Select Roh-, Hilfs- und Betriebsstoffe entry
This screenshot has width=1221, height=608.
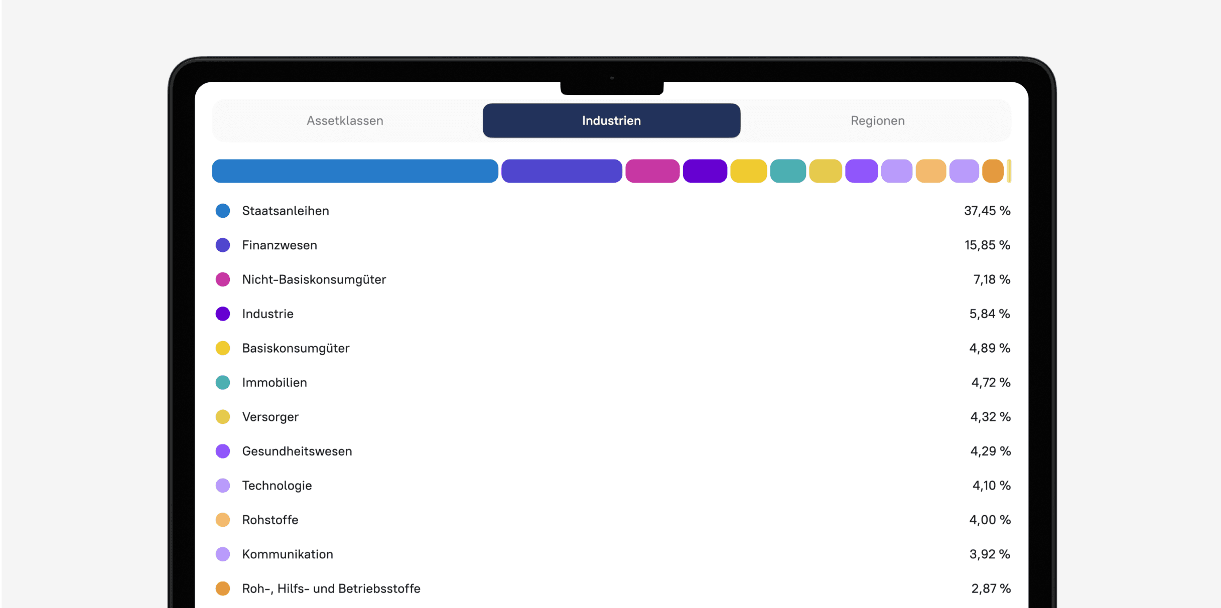331,588
